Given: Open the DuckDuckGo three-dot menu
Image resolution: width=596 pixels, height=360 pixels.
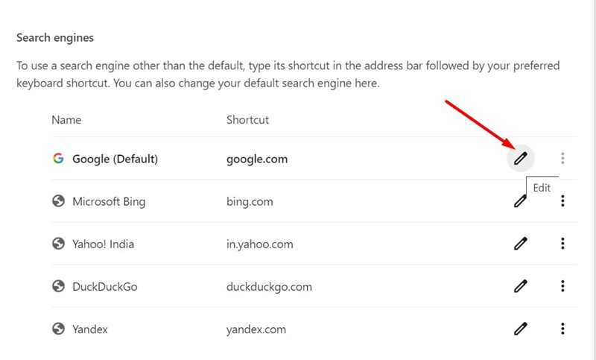Looking at the screenshot, I should point(562,286).
